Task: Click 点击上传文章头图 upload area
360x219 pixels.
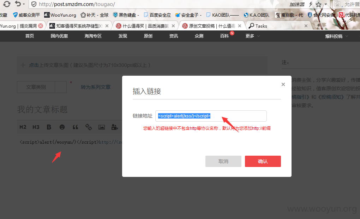Action: pos(142,65)
